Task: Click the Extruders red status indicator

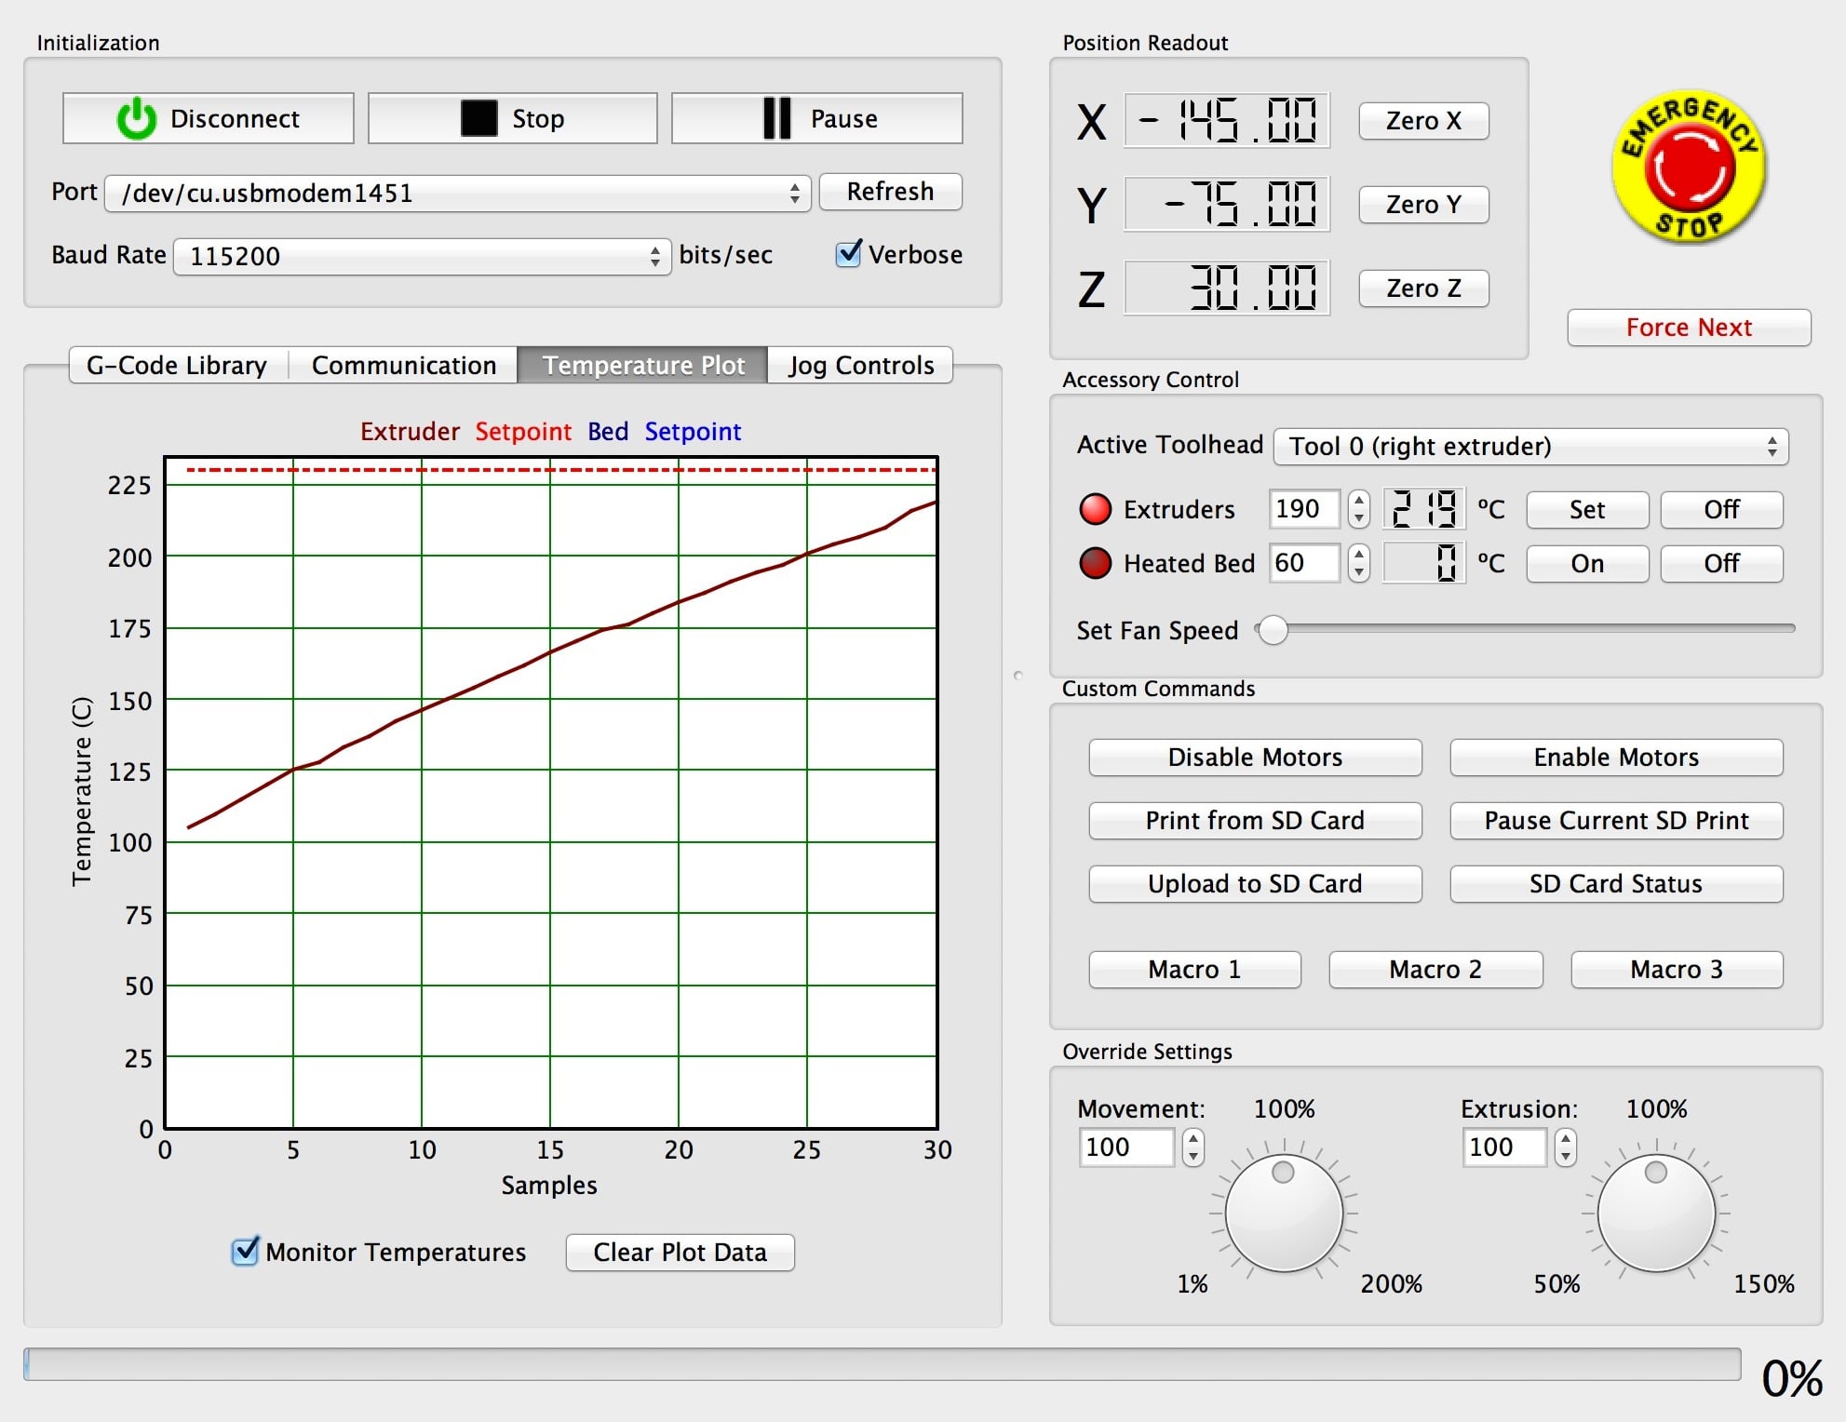Action: pos(1095,509)
